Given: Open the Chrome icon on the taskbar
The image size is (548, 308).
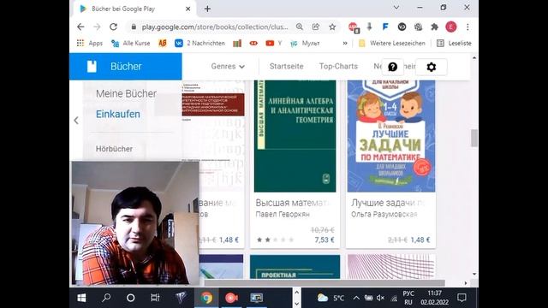Looking at the screenshot, I should tap(206, 298).
